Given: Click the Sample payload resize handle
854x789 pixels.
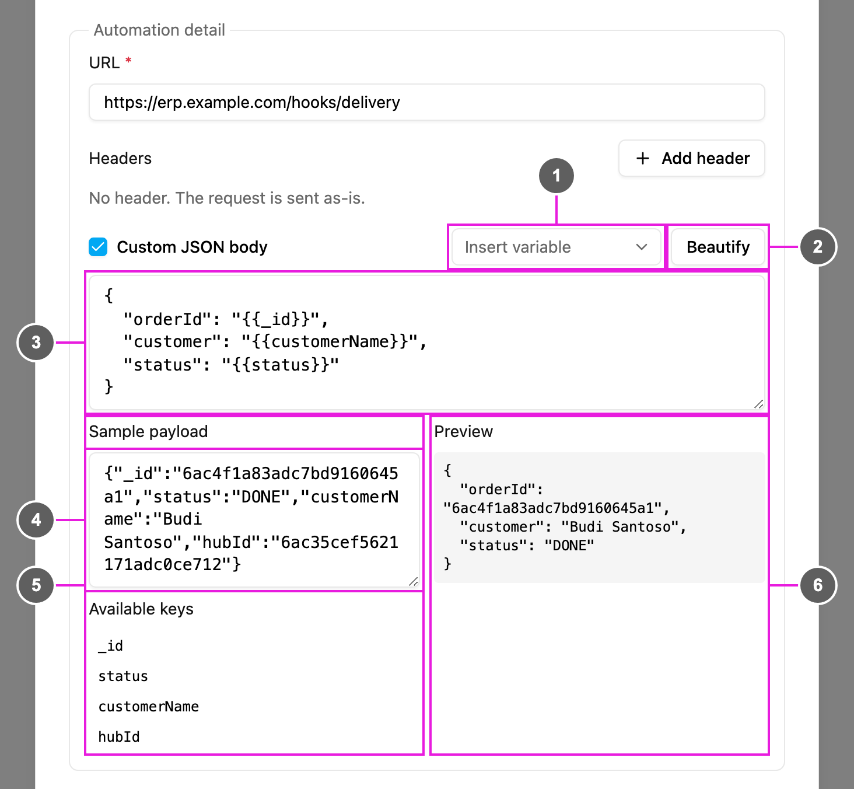Looking at the screenshot, I should click(x=414, y=581).
